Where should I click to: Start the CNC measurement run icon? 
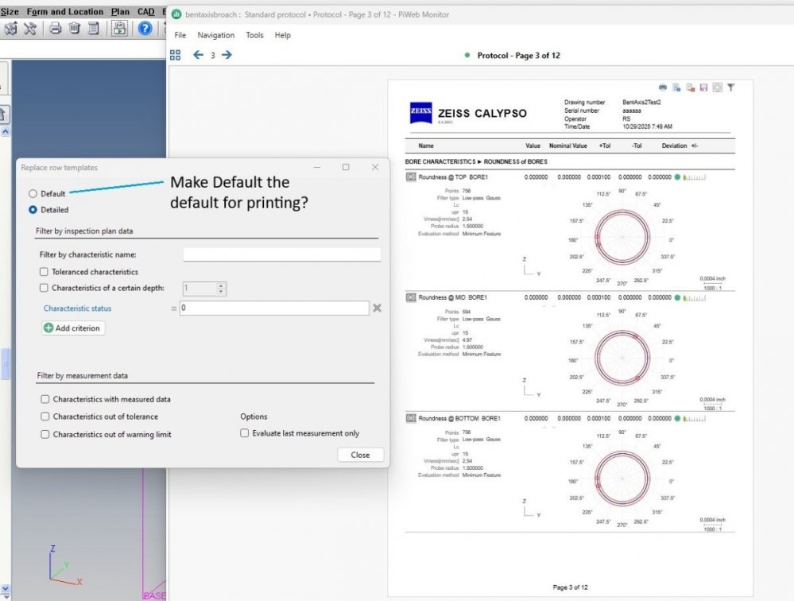coord(118,29)
